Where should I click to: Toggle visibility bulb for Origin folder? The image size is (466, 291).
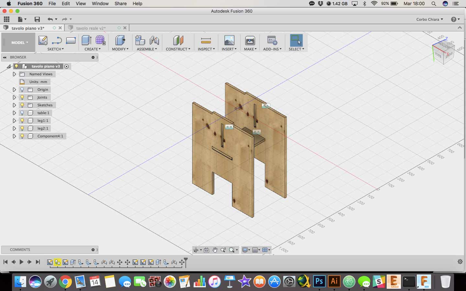click(x=22, y=90)
